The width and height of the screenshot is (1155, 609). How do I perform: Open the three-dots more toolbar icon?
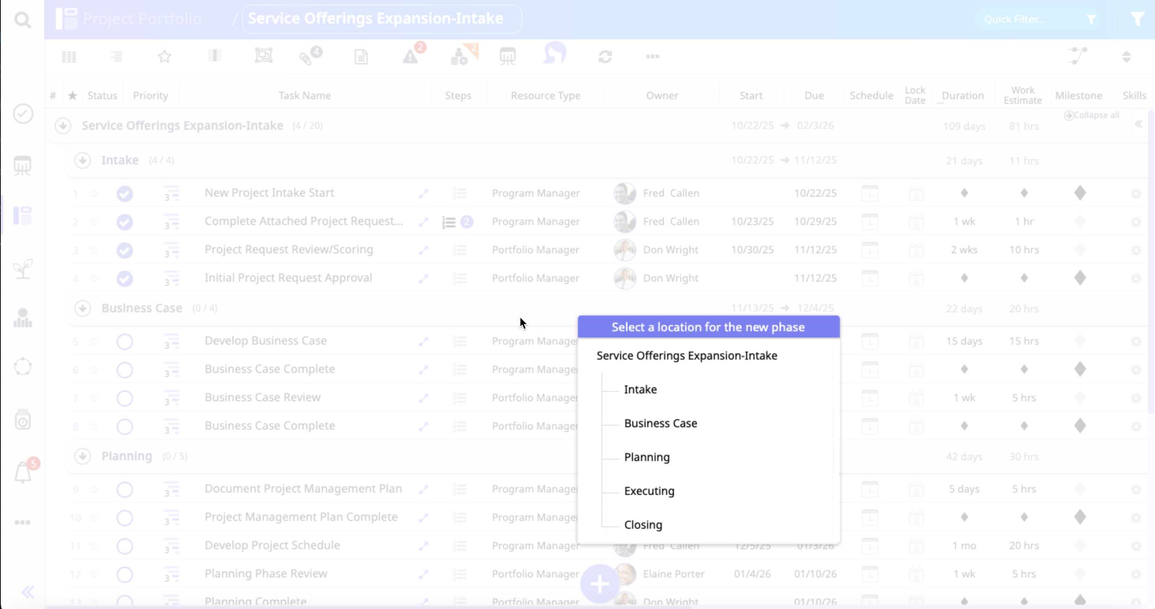point(652,57)
